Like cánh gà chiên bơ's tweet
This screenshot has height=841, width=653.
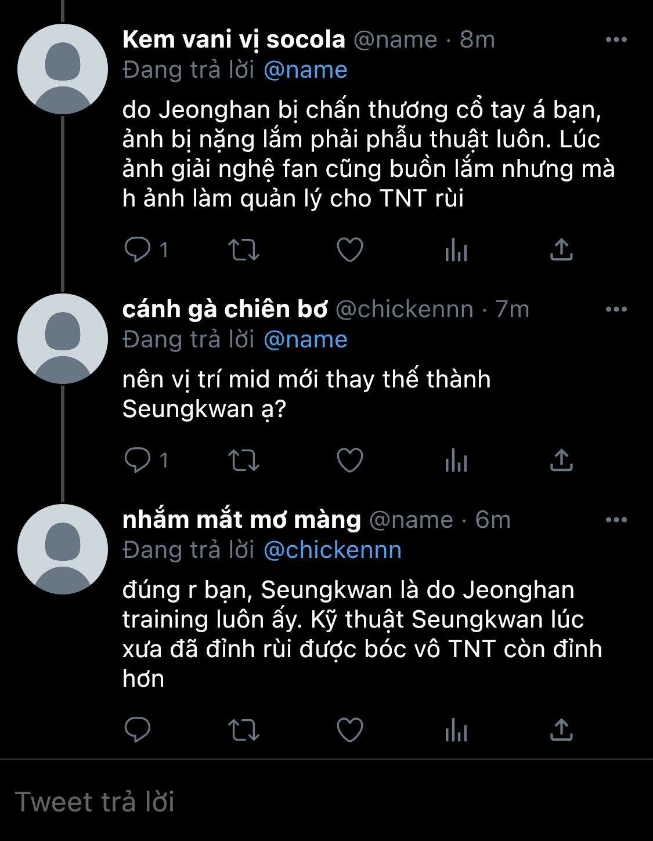coord(350,461)
